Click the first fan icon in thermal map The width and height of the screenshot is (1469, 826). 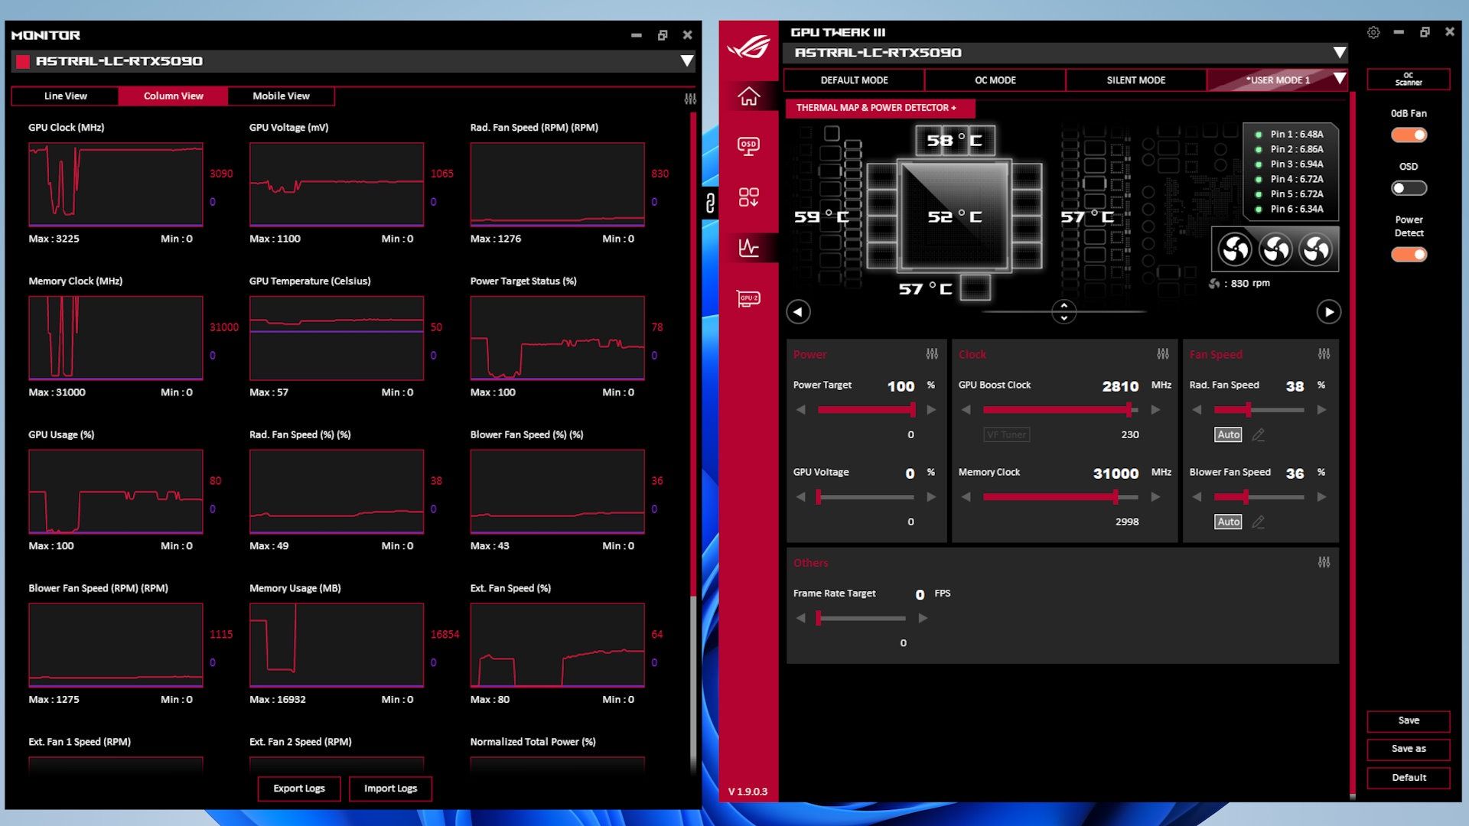tap(1235, 249)
